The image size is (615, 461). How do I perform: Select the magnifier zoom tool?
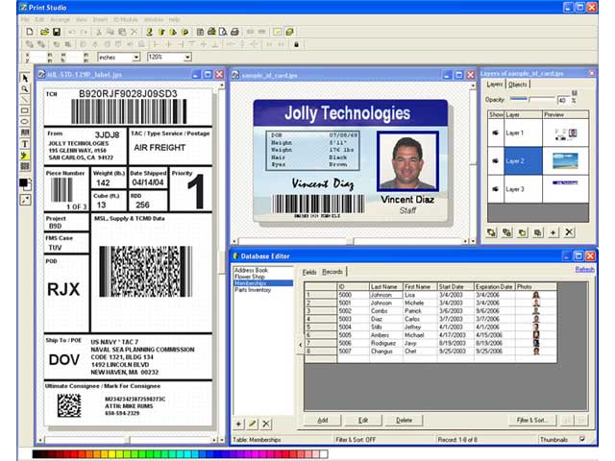pos(25,89)
